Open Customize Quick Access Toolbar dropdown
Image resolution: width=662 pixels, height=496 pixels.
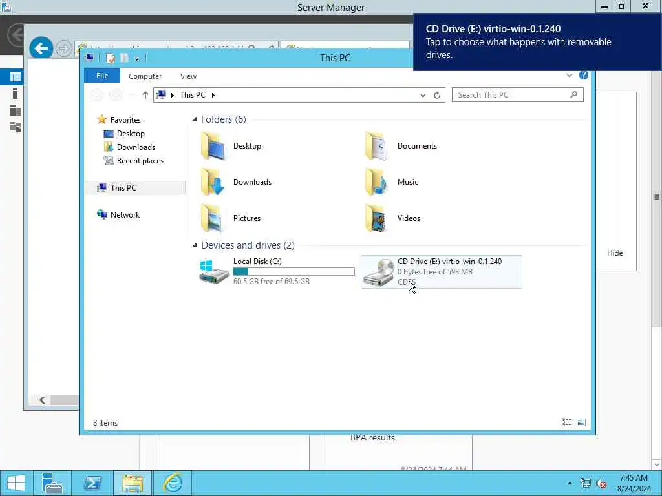coord(136,58)
